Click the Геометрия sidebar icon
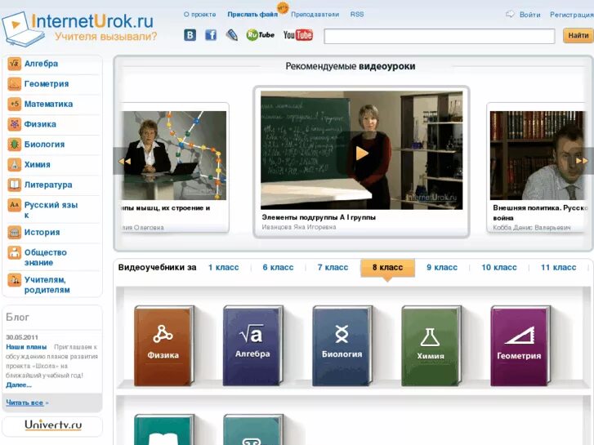This screenshot has height=445, width=594. pos(15,84)
